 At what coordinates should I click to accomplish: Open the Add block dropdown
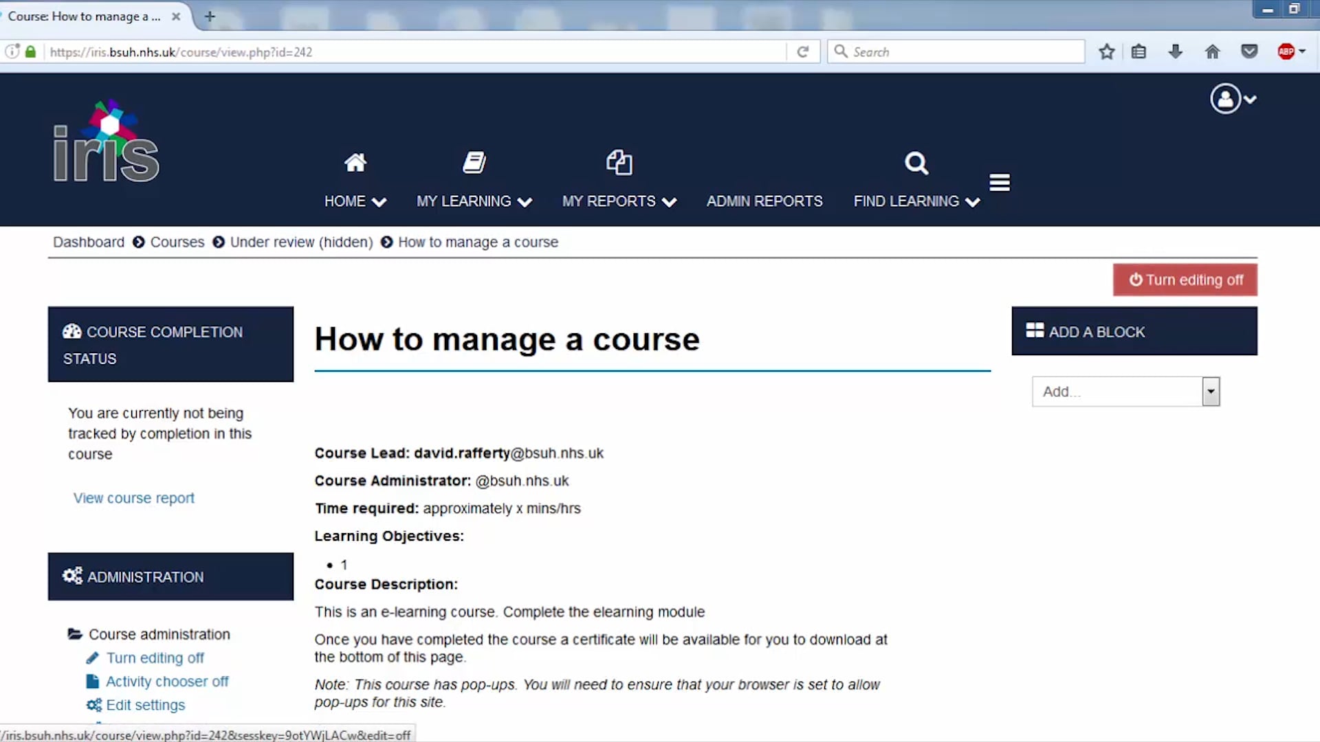coord(1125,392)
